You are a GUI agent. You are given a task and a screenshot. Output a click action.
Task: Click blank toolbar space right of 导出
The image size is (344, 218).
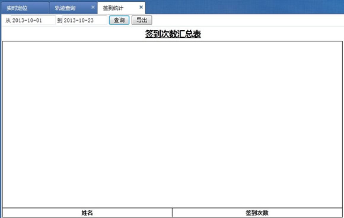247,20
